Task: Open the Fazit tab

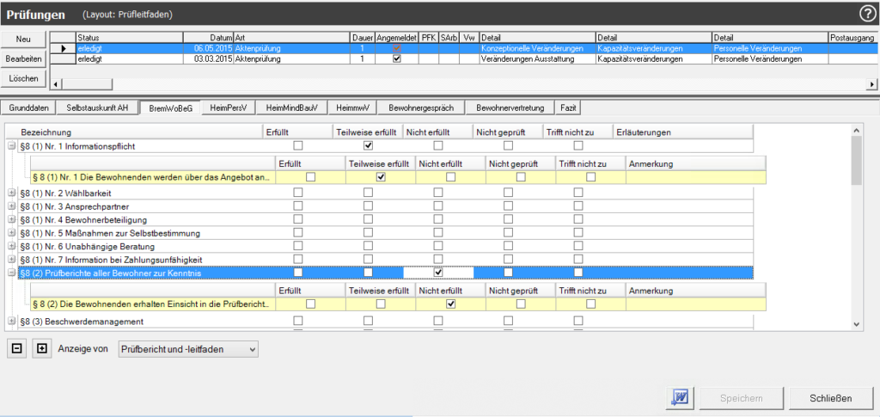Action: click(x=568, y=108)
